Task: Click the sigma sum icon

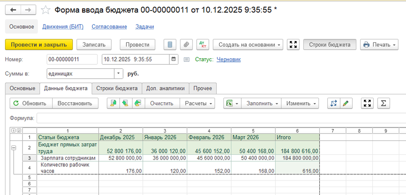Action: [383, 103]
